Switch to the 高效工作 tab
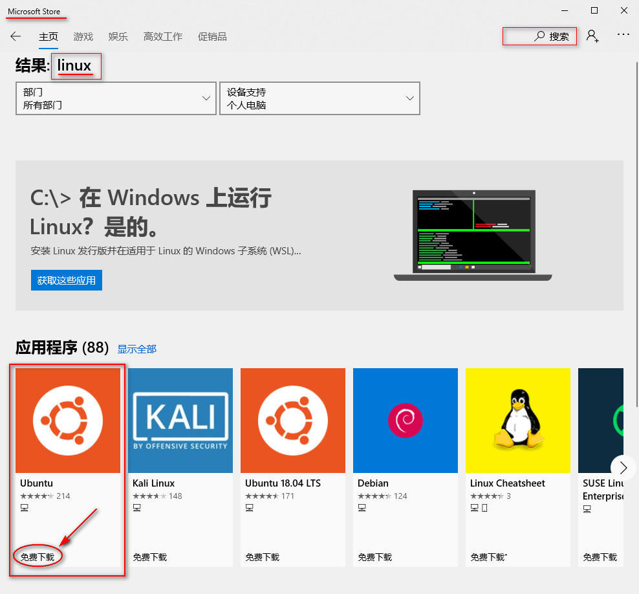 coord(162,37)
